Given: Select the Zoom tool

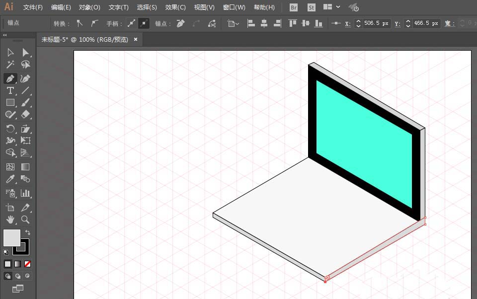Looking at the screenshot, I should pos(25,220).
